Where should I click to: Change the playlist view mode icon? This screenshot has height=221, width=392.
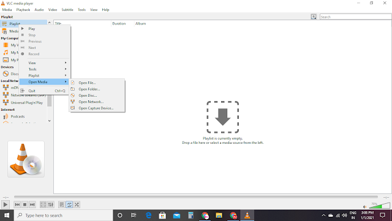click(x=314, y=17)
